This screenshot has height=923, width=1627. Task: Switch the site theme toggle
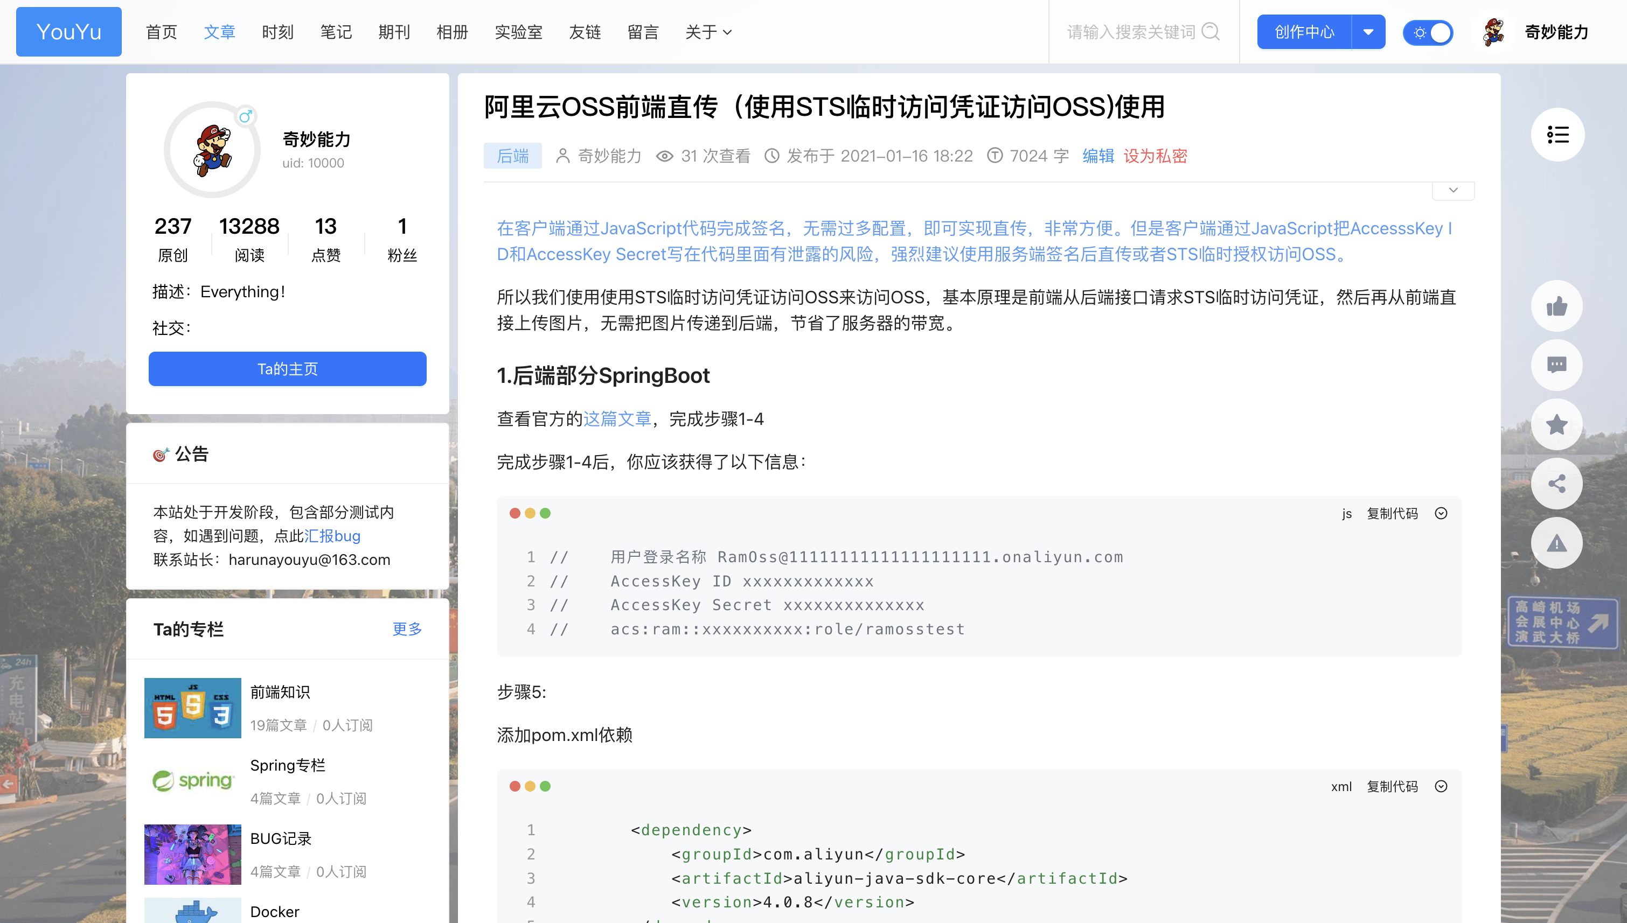pyautogui.click(x=1428, y=31)
